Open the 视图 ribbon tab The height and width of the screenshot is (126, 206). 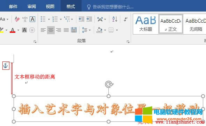(50, 6)
